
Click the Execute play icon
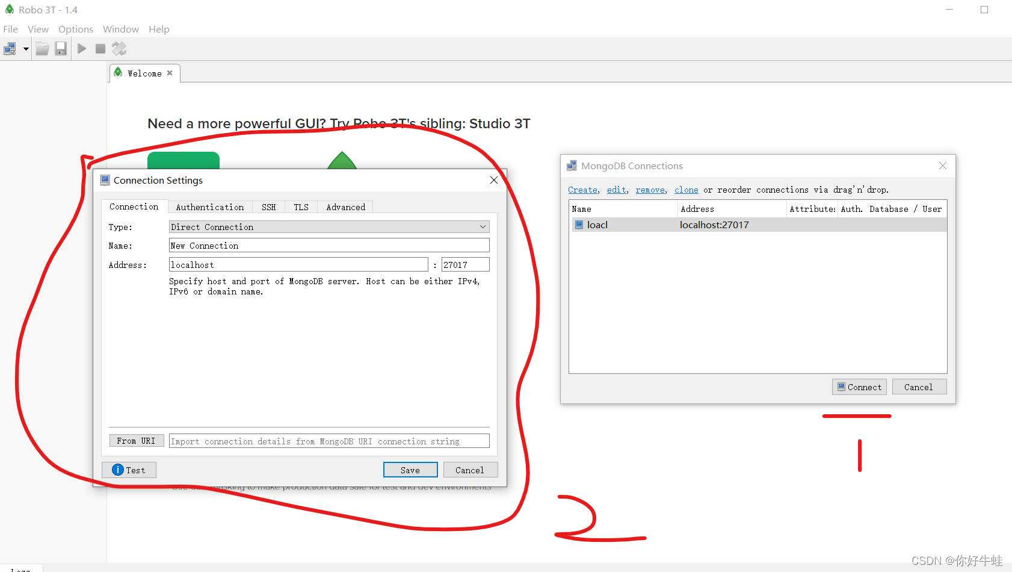[x=82, y=49]
